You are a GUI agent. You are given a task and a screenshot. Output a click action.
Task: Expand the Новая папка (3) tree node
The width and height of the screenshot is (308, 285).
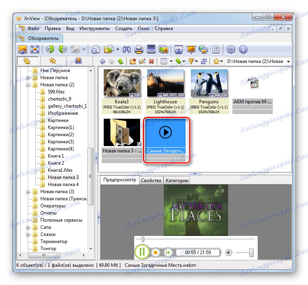point(28,192)
